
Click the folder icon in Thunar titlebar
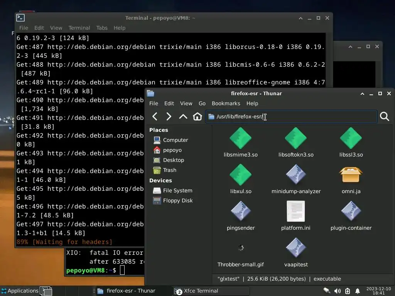point(150,93)
